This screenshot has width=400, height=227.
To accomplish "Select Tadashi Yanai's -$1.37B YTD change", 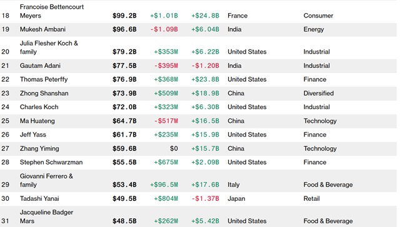I will pos(206,198).
